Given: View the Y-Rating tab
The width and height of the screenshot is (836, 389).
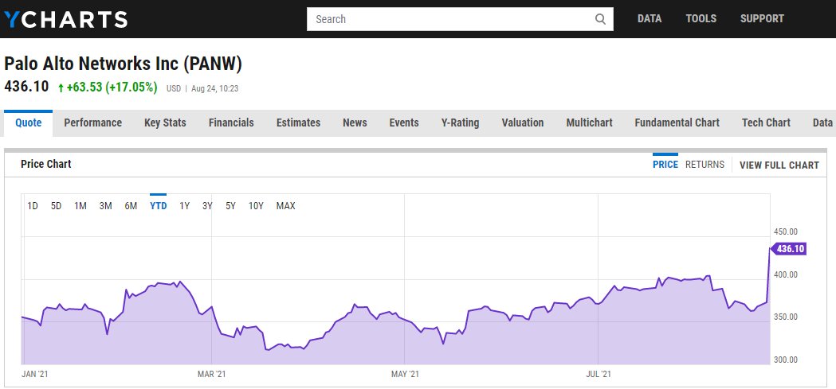Looking at the screenshot, I should coord(460,123).
